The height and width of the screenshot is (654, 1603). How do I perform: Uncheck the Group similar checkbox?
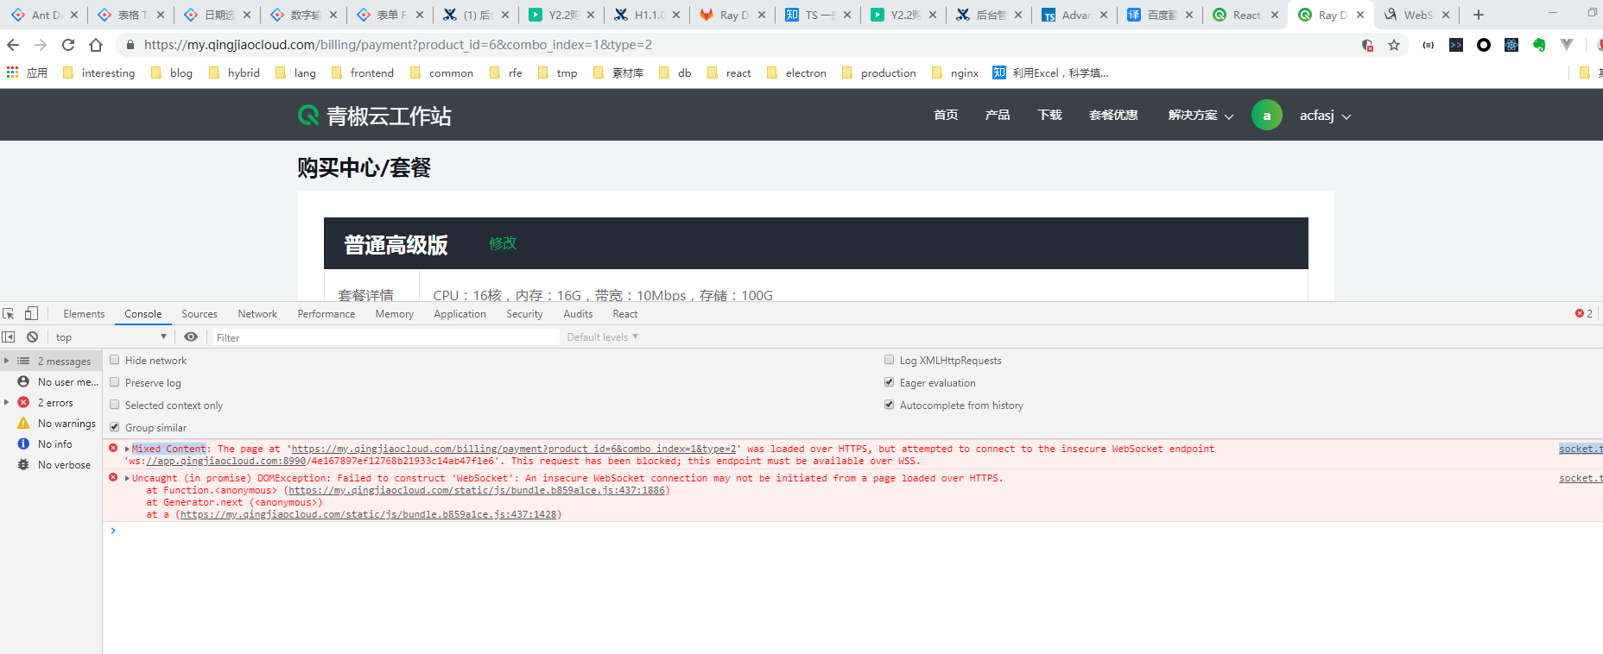(x=114, y=427)
